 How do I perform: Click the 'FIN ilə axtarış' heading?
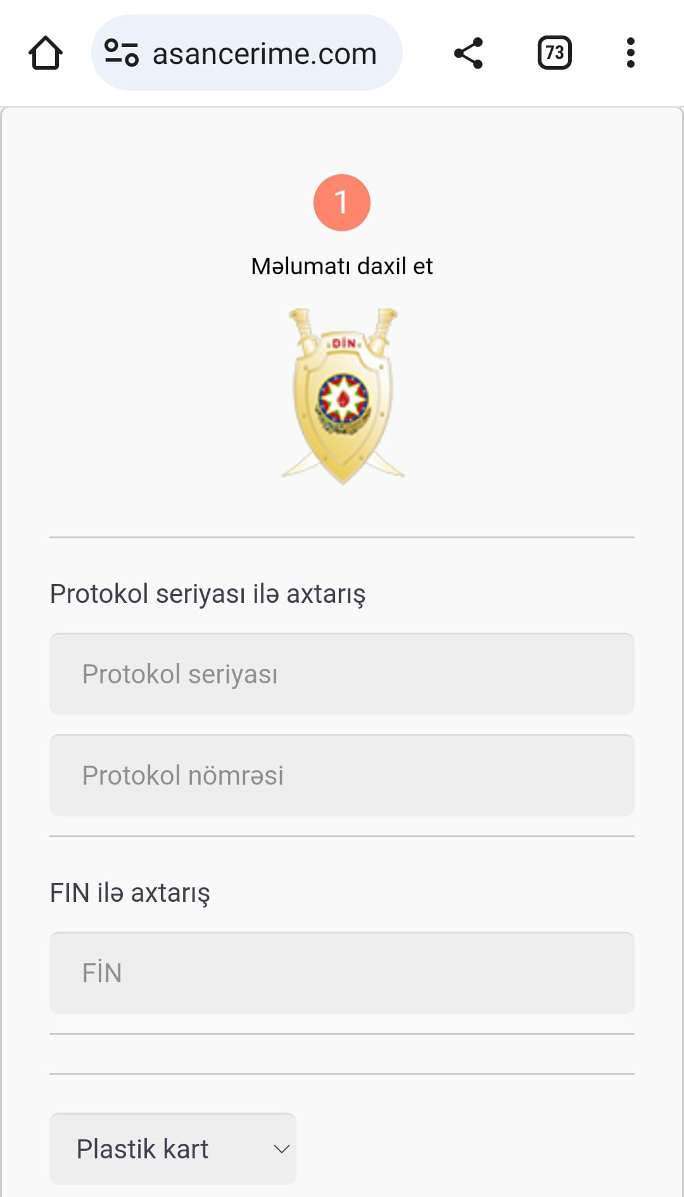tap(130, 893)
